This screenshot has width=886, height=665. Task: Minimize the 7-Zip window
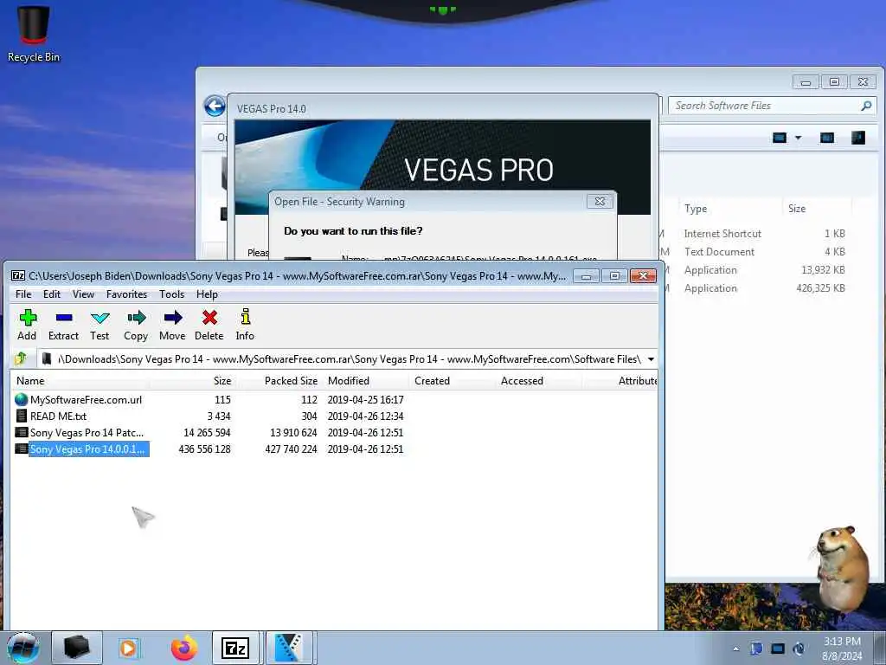tap(587, 276)
